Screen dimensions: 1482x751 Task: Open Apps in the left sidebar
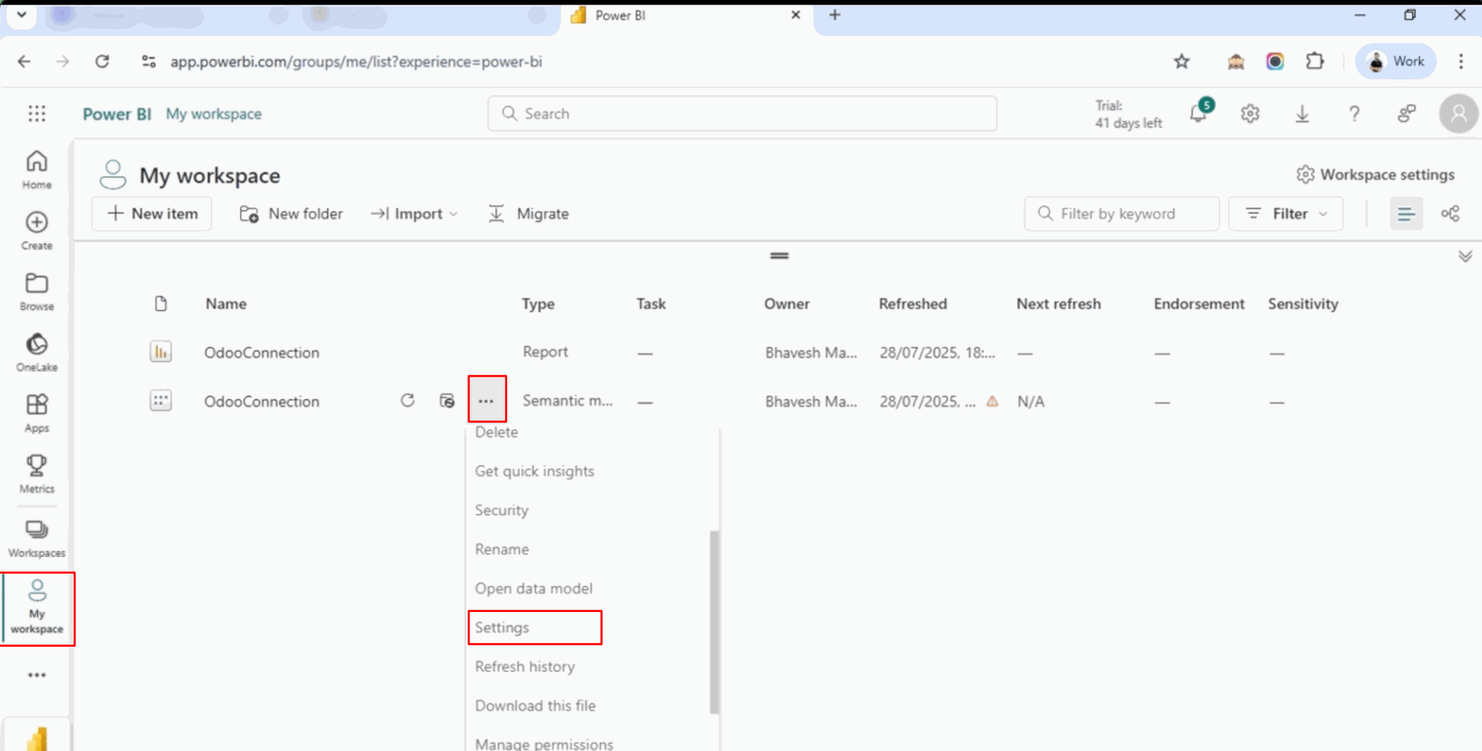pyautogui.click(x=36, y=414)
